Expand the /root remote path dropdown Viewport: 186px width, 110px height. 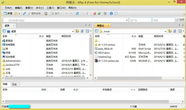tap(165, 31)
